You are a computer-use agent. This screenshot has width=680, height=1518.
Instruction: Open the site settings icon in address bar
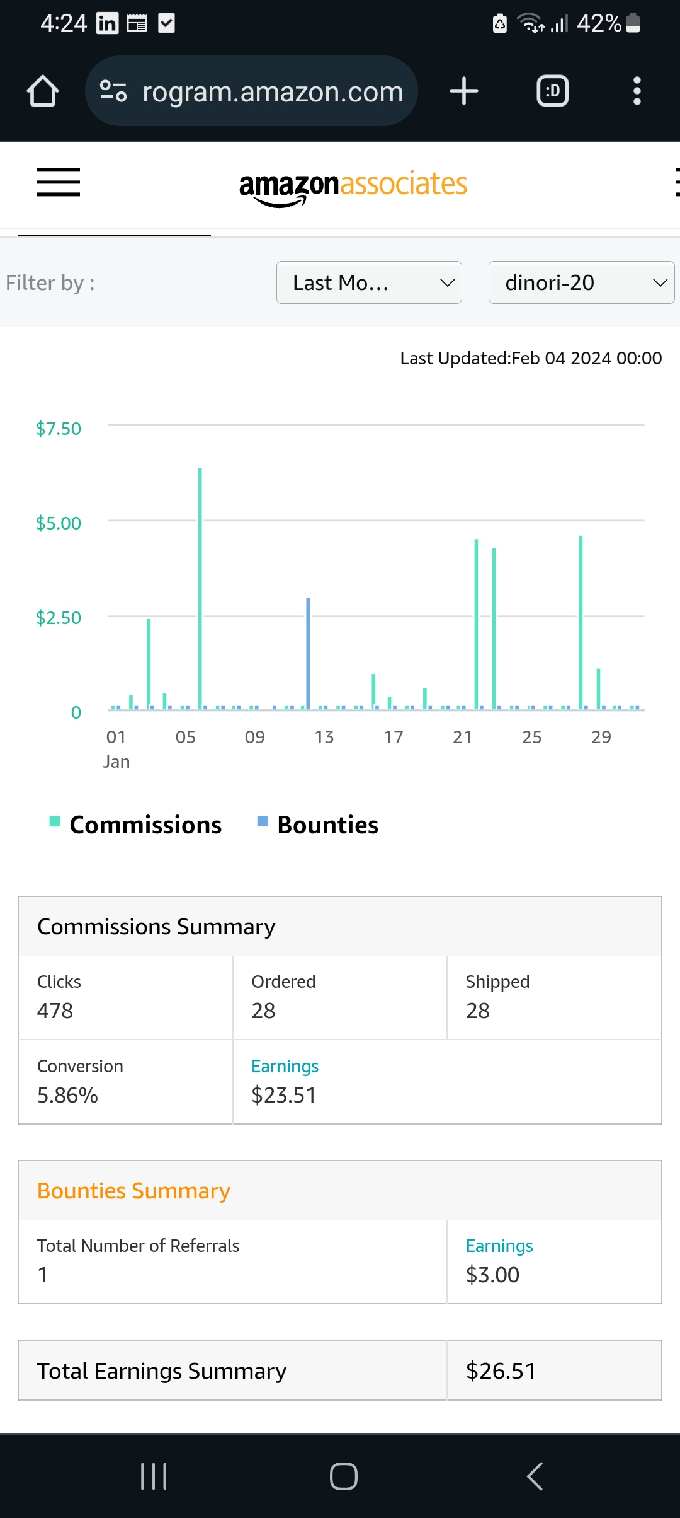click(x=113, y=91)
